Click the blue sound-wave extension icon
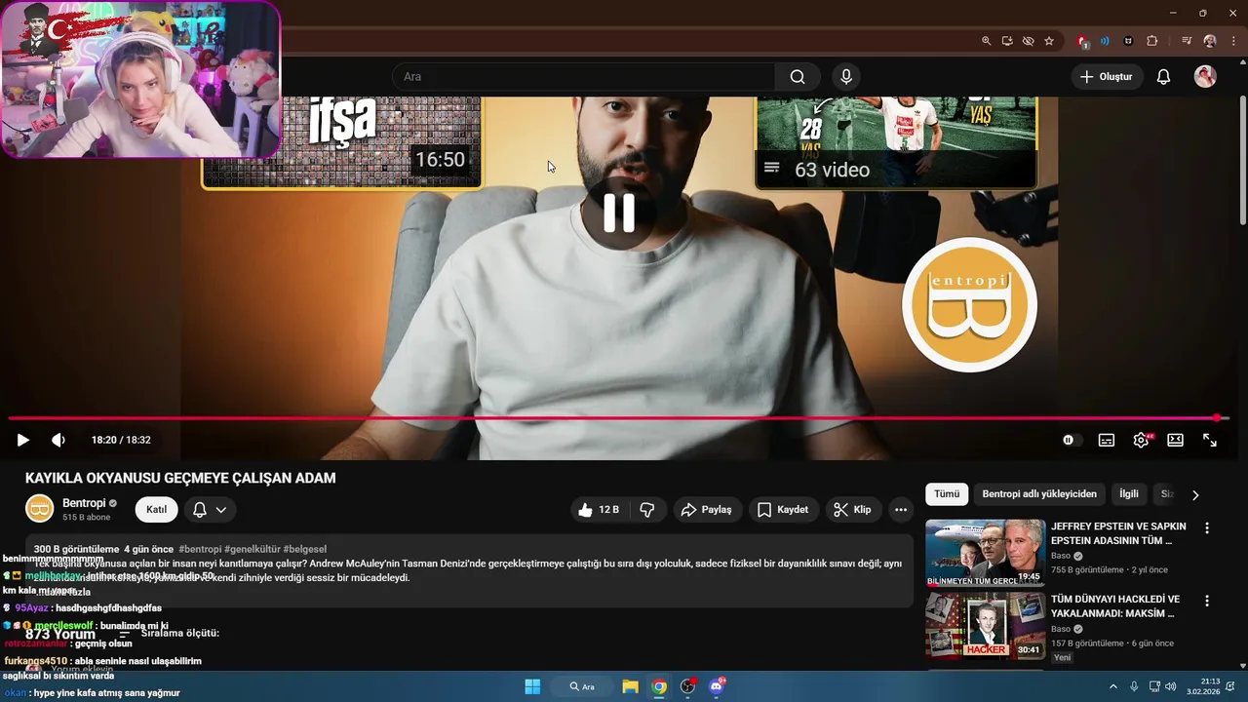 1105,41
